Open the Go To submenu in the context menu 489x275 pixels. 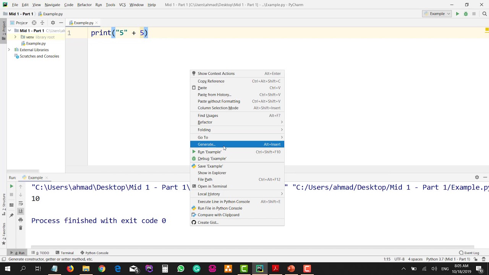pos(237,137)
